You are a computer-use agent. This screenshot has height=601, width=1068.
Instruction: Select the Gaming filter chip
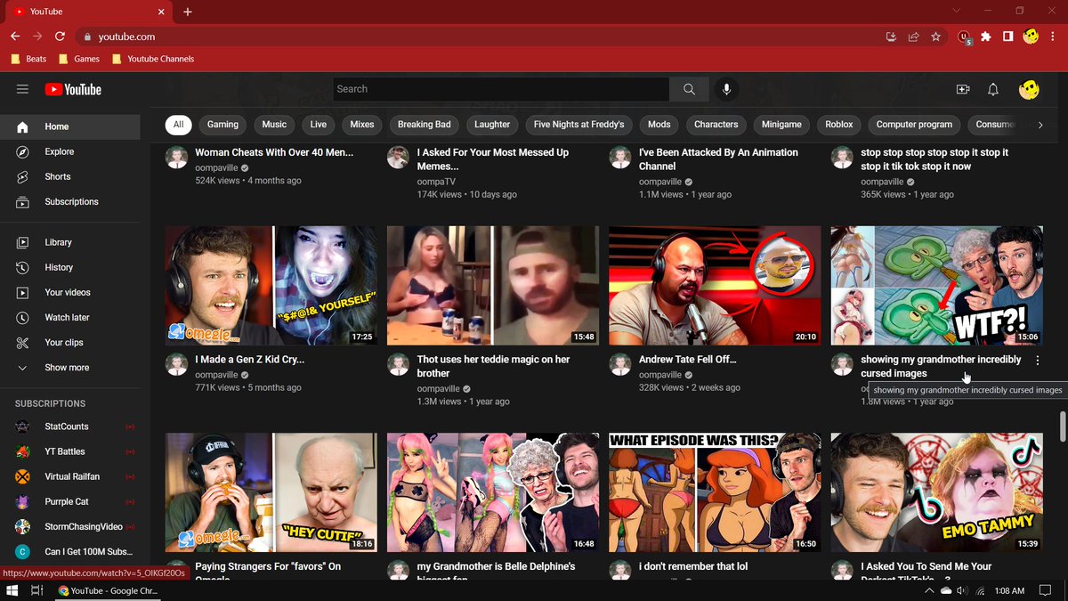click(x=222, y=125)
